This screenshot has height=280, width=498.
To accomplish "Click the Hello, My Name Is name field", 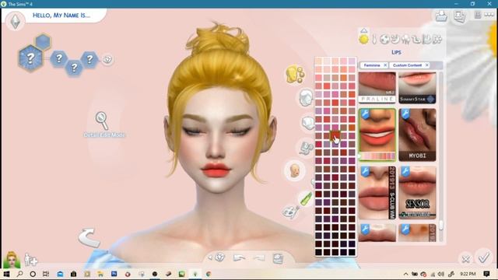I will click(x=62, y=16).
